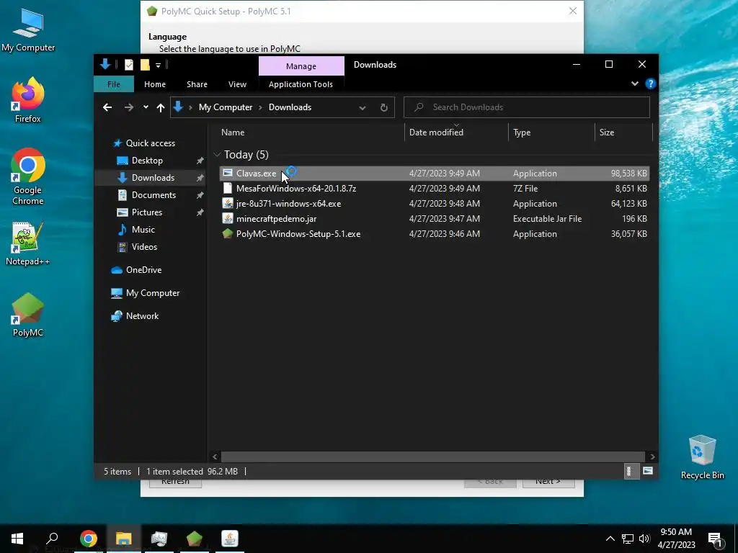Refresh the Downloads folder
738x553 pixels.
pyautogui.click(x=384, y=108)
